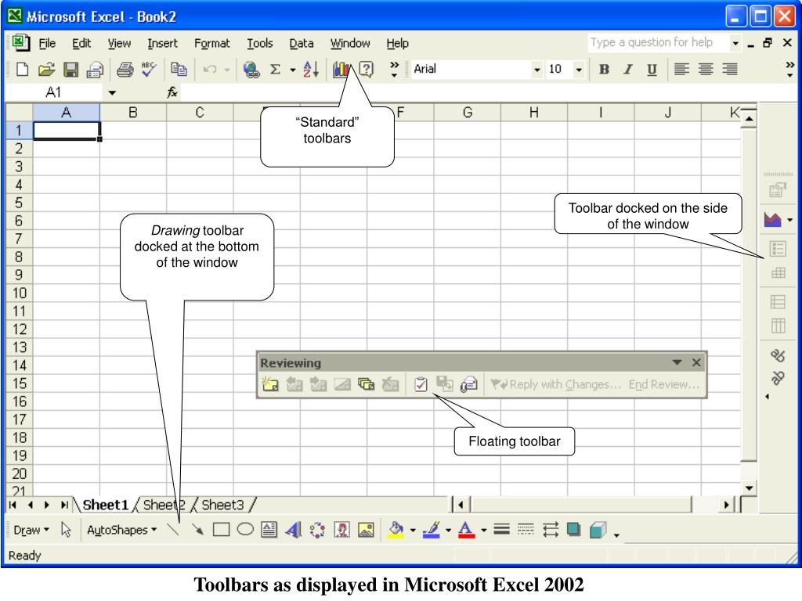This screenshot has width=802, height=601.
Task: Select row 10 header
Action: [20, 293]
